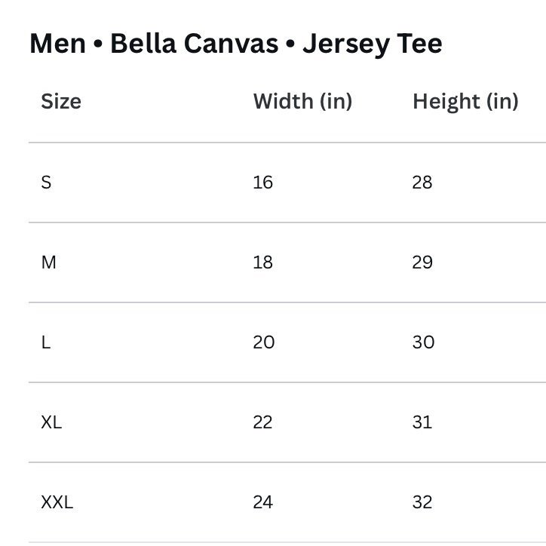The image size is (546, 546).
Task: Click the XL size row label
Action: [51, 422]
